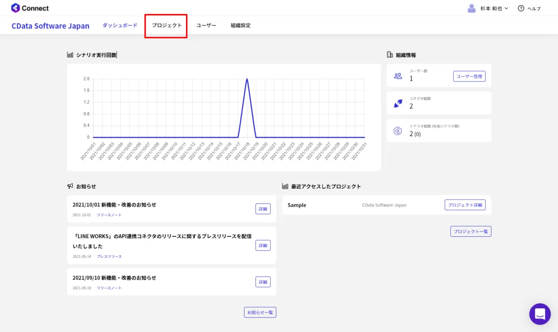Expand the 杉本 和也 user dropdown
The height and width of the screenshot is (332, 558).
click(494, 8)
